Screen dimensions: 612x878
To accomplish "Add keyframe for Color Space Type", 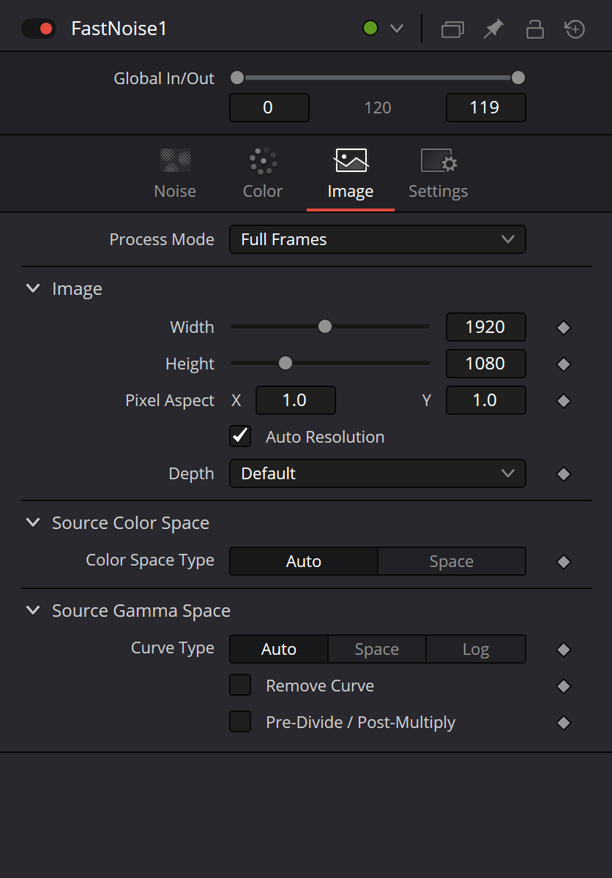I will (563, 562).
